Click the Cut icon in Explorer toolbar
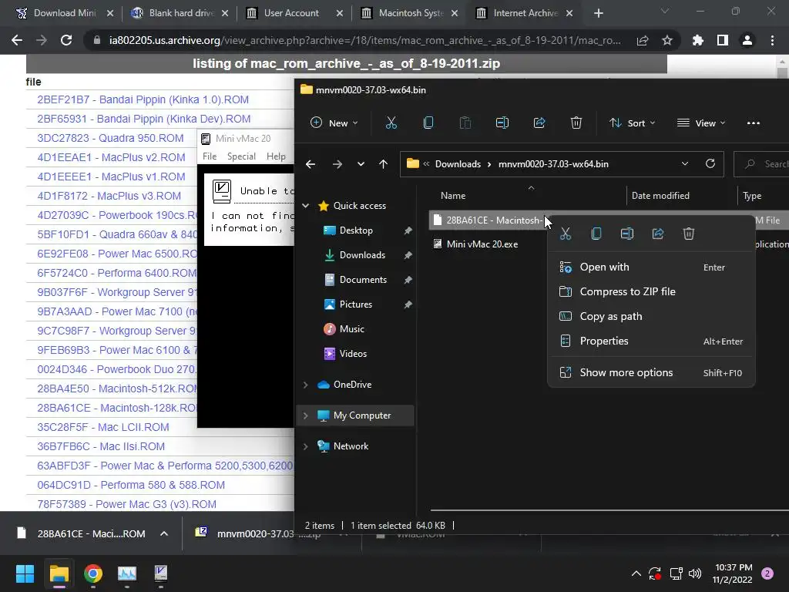 pyautogui.click(x=391, y=123)
